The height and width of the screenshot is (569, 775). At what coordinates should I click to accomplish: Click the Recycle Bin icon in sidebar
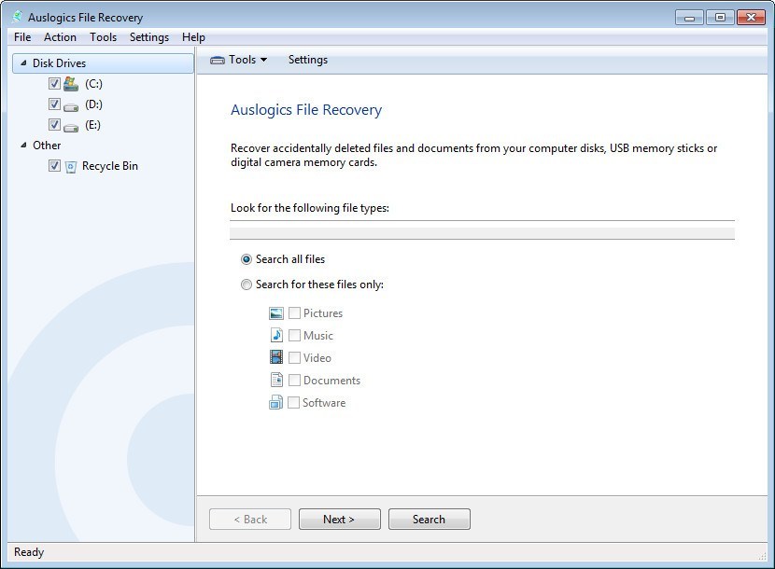coord(71,165)
